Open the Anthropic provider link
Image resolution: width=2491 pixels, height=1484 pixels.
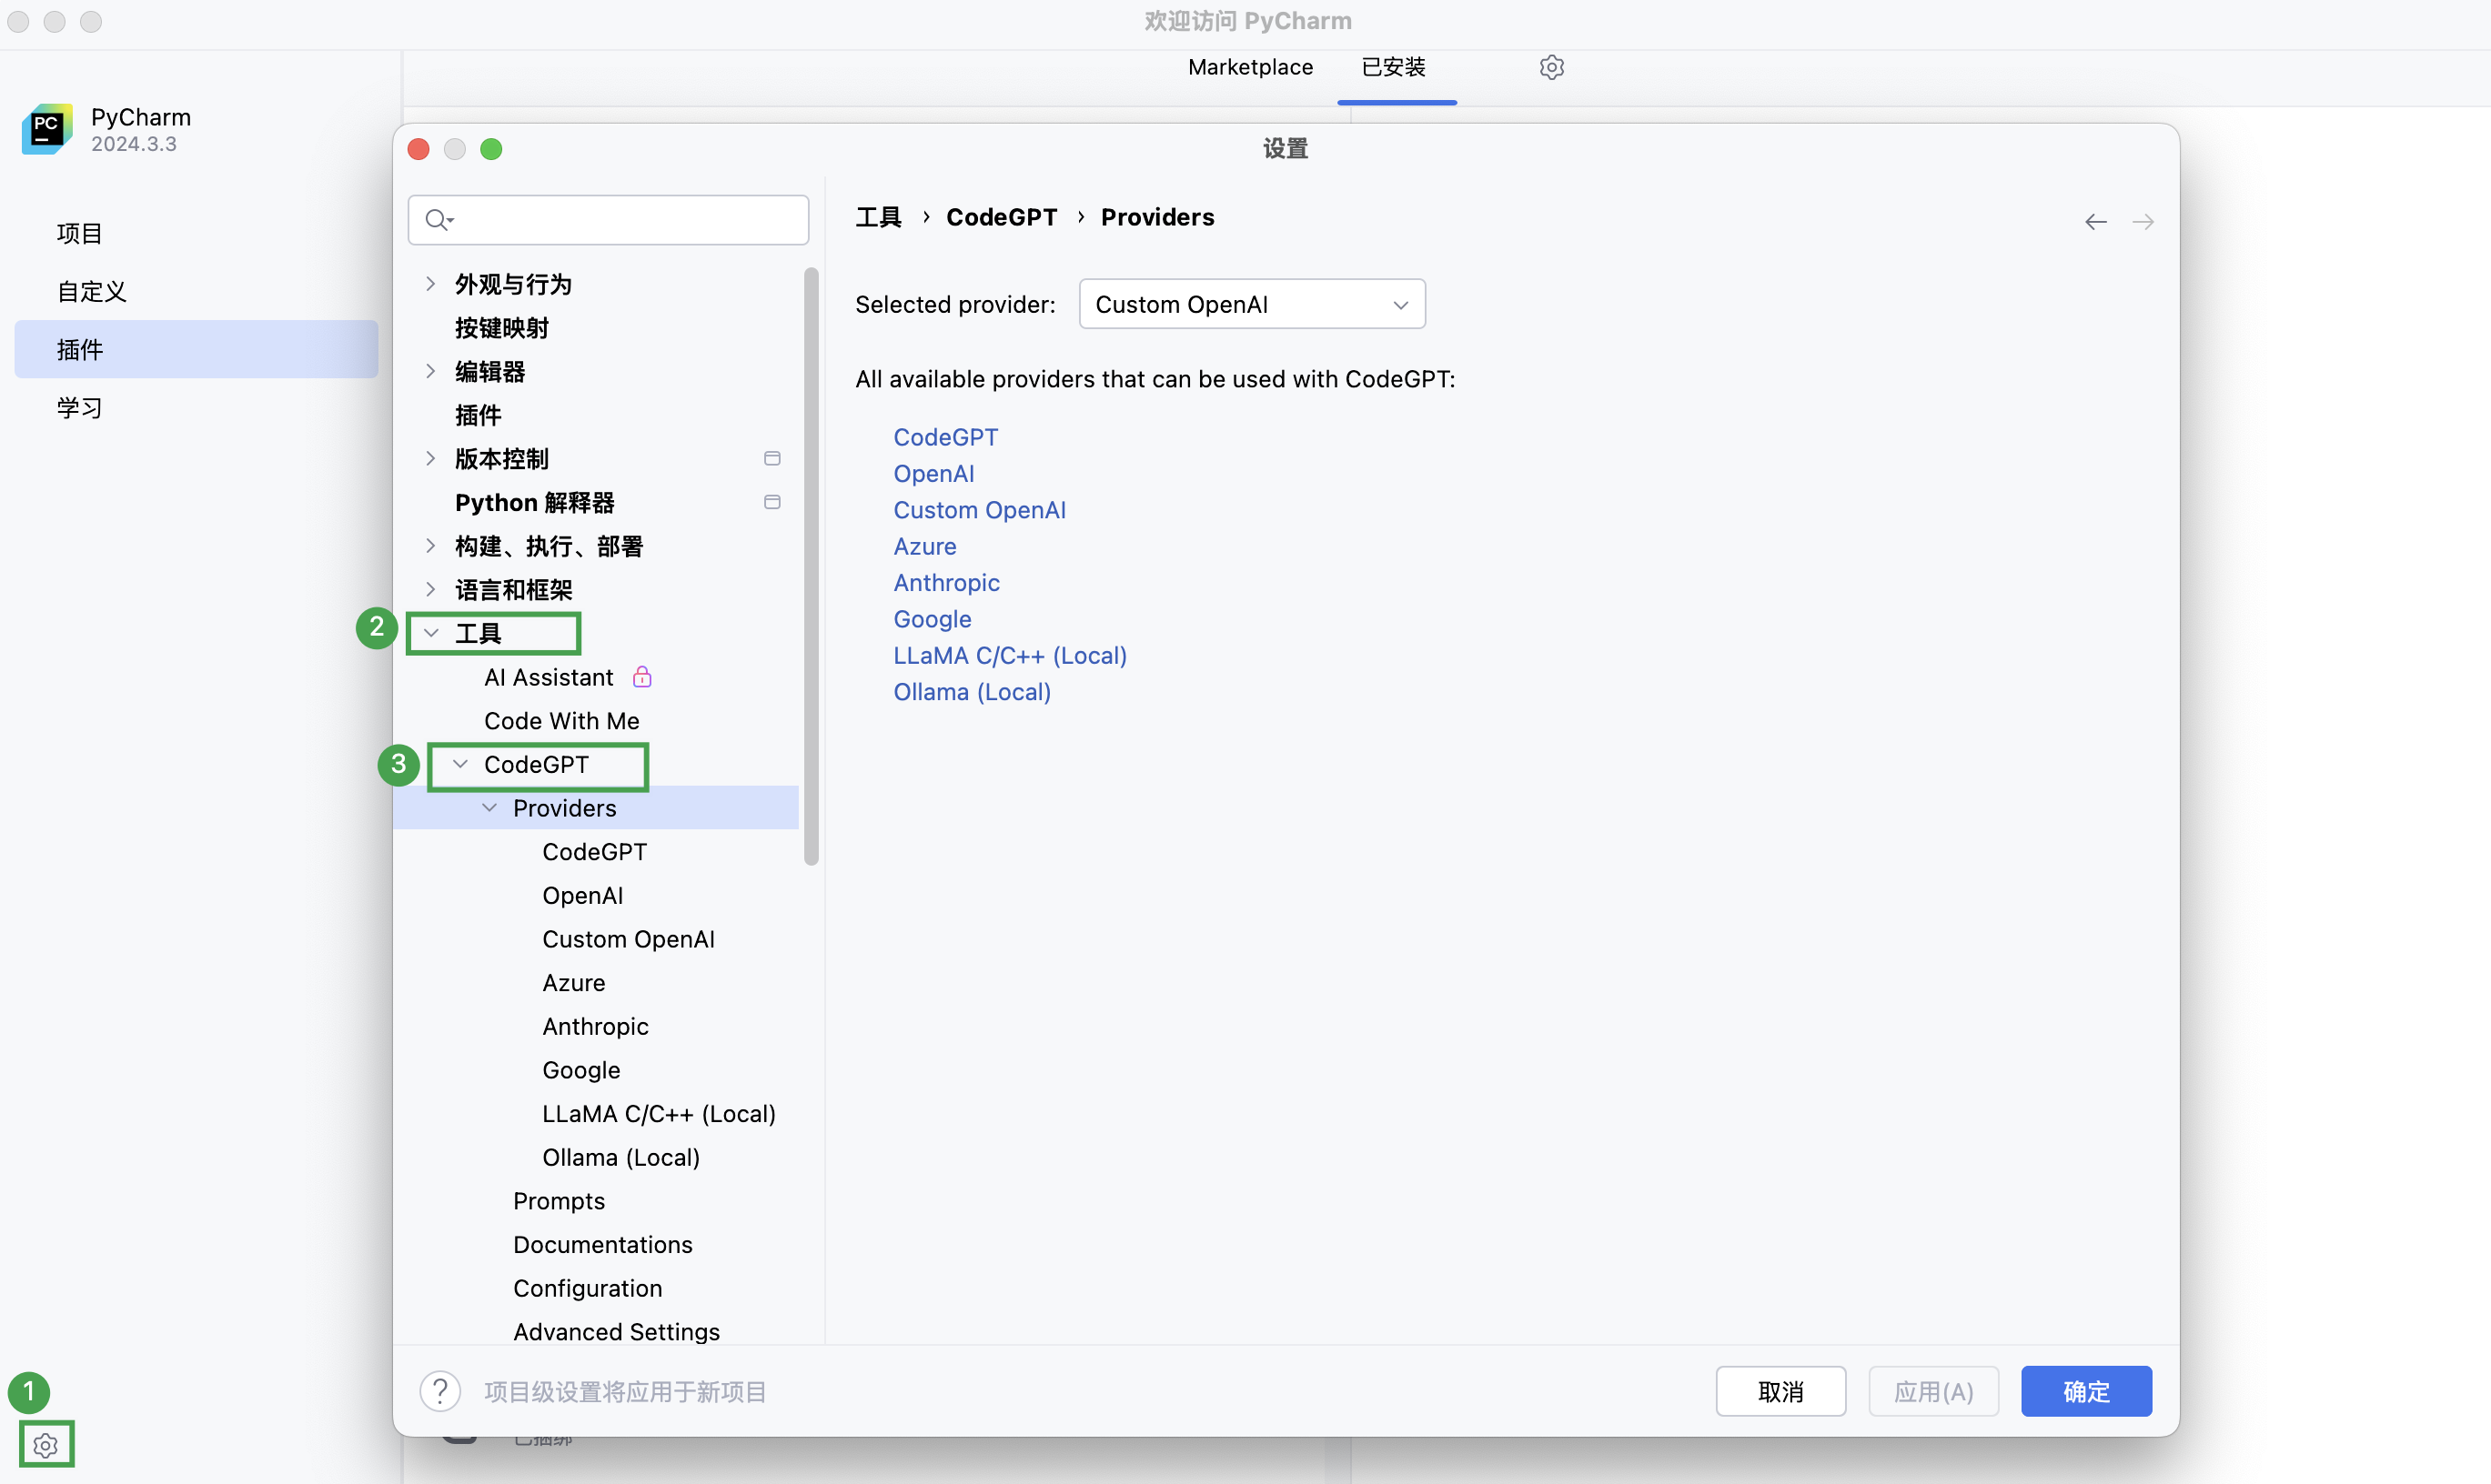(946, 582)
